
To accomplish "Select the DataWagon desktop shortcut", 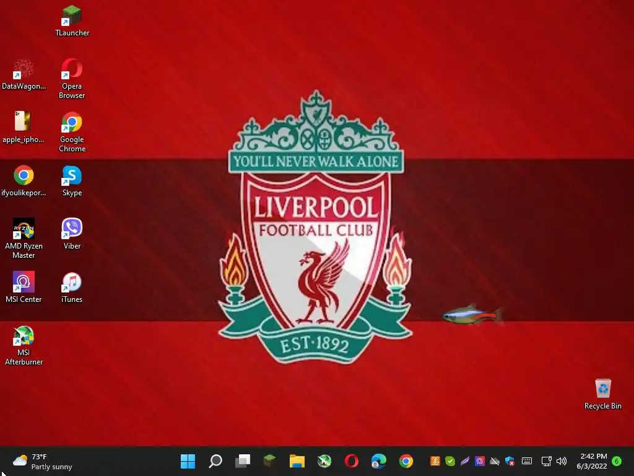I will click(24, 75).
